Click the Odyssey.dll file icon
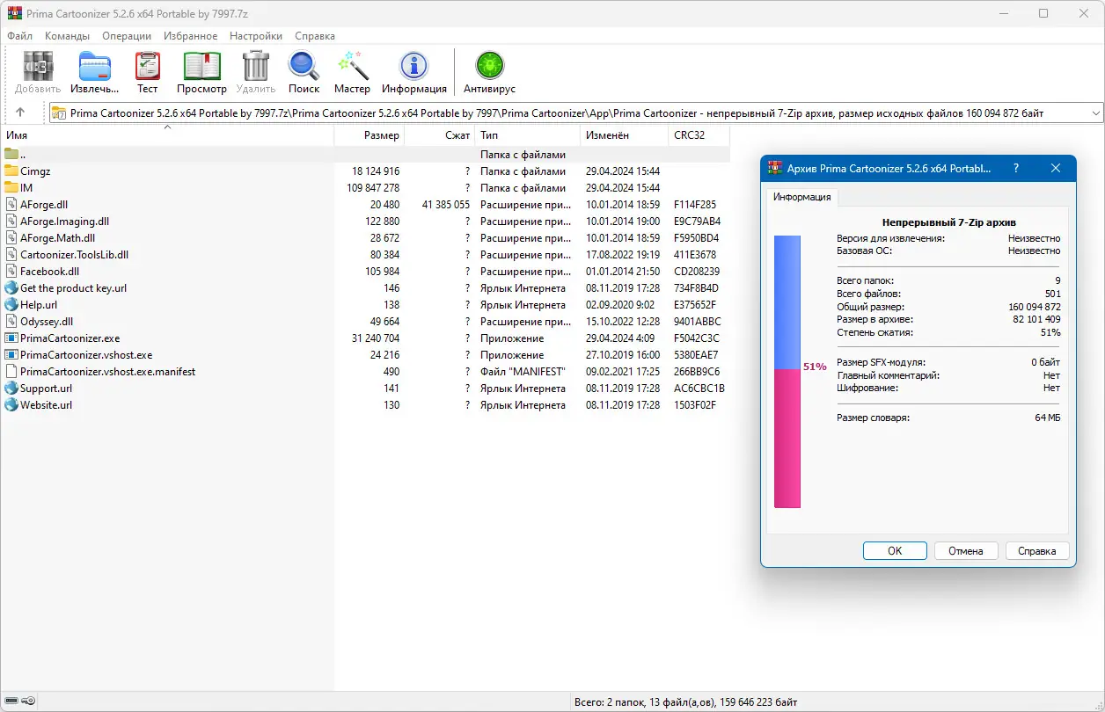 coord(11,322)
